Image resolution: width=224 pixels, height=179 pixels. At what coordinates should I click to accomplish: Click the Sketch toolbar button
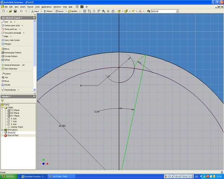tap(59, 11)
